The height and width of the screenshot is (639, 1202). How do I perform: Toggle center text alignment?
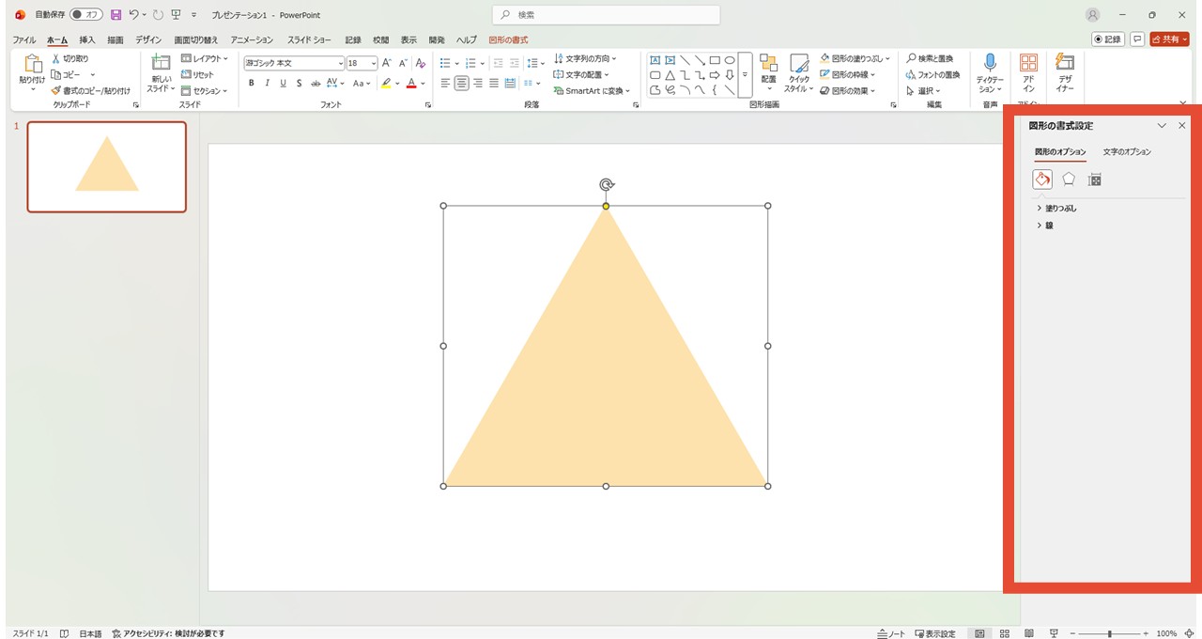(461, 84)
